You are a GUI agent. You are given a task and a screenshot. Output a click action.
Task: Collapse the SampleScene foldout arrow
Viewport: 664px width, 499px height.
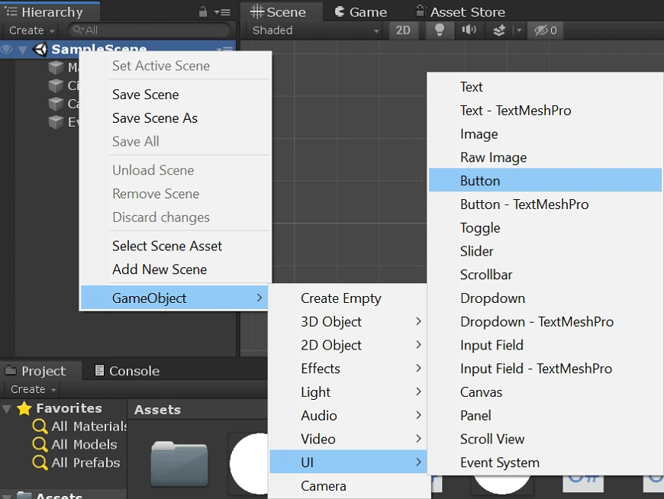pyautogui.click(x=22, y=50)
